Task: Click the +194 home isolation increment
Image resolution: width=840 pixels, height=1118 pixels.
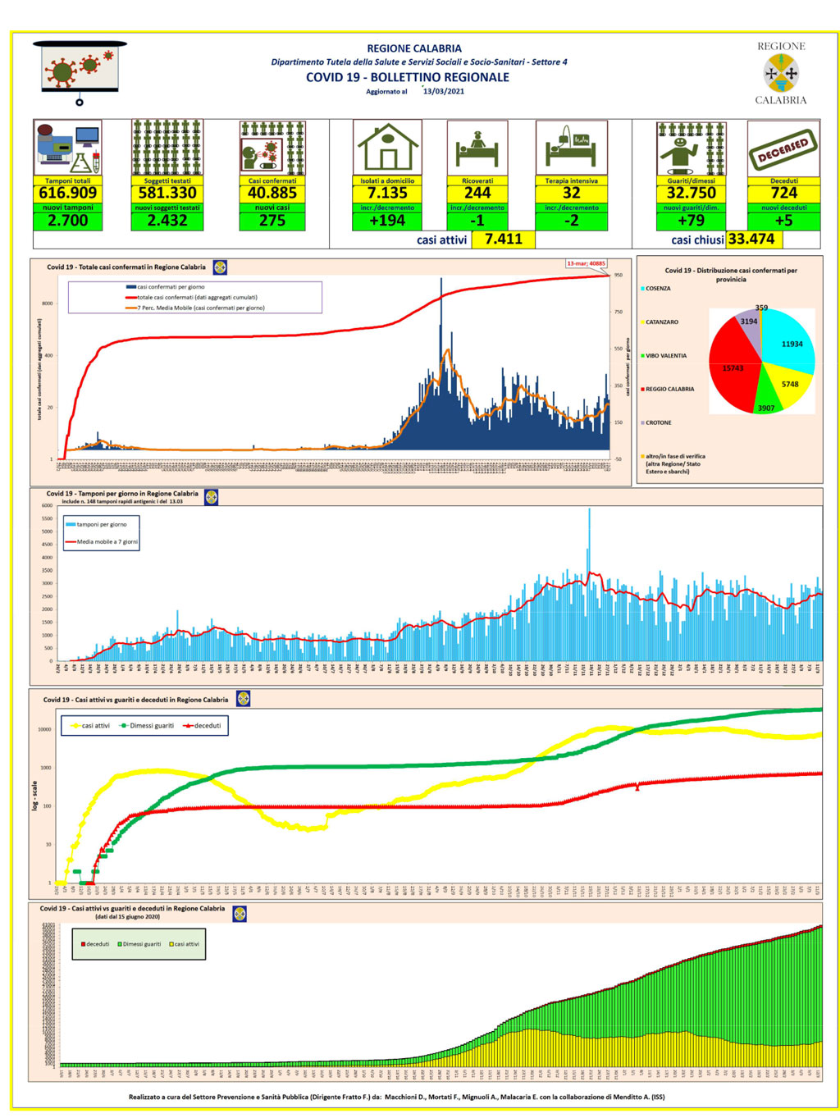Action: click(x=387, y=221)
